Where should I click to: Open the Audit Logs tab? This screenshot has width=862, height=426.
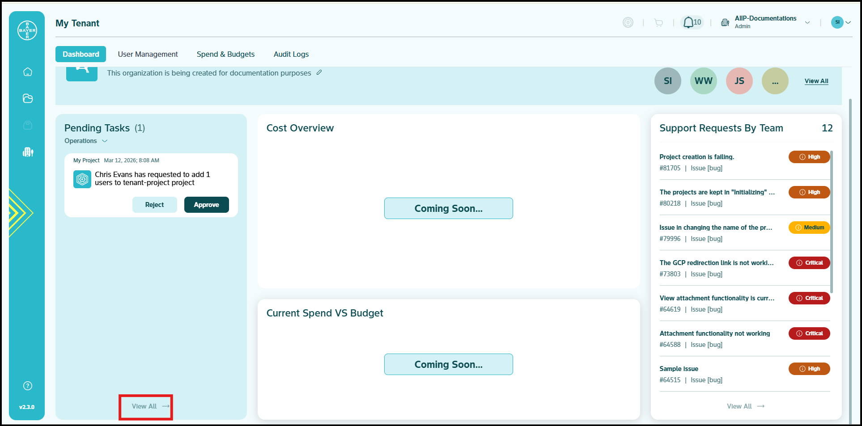coord(291,54)
